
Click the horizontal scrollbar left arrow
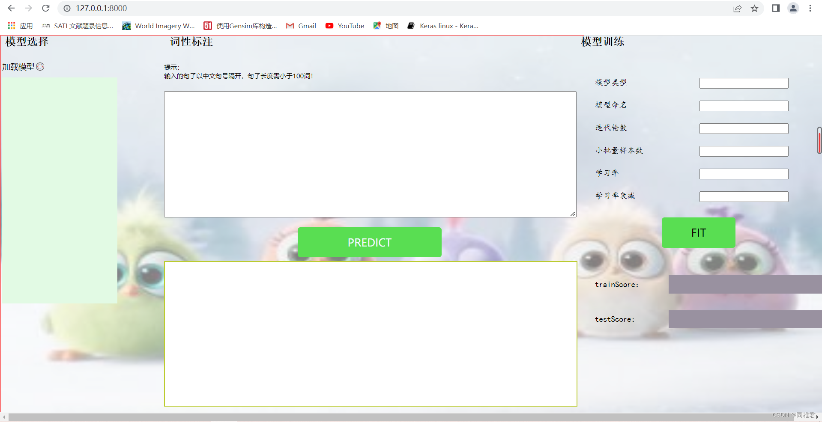pos(4,417)
